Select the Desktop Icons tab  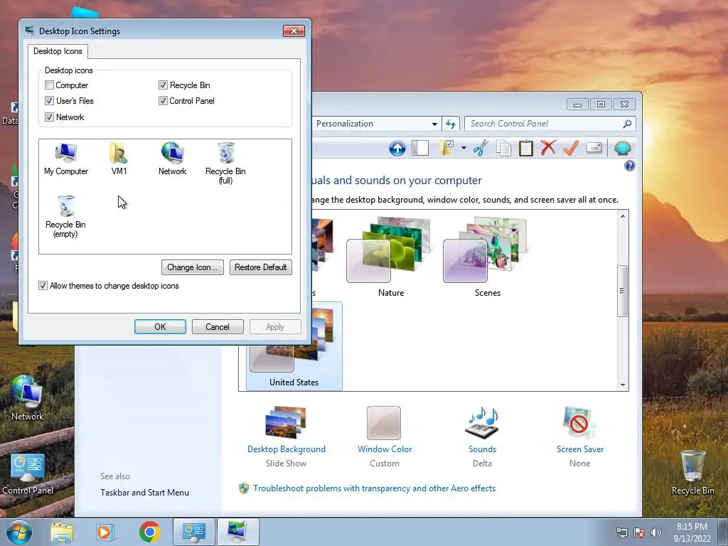click(58, 51)
